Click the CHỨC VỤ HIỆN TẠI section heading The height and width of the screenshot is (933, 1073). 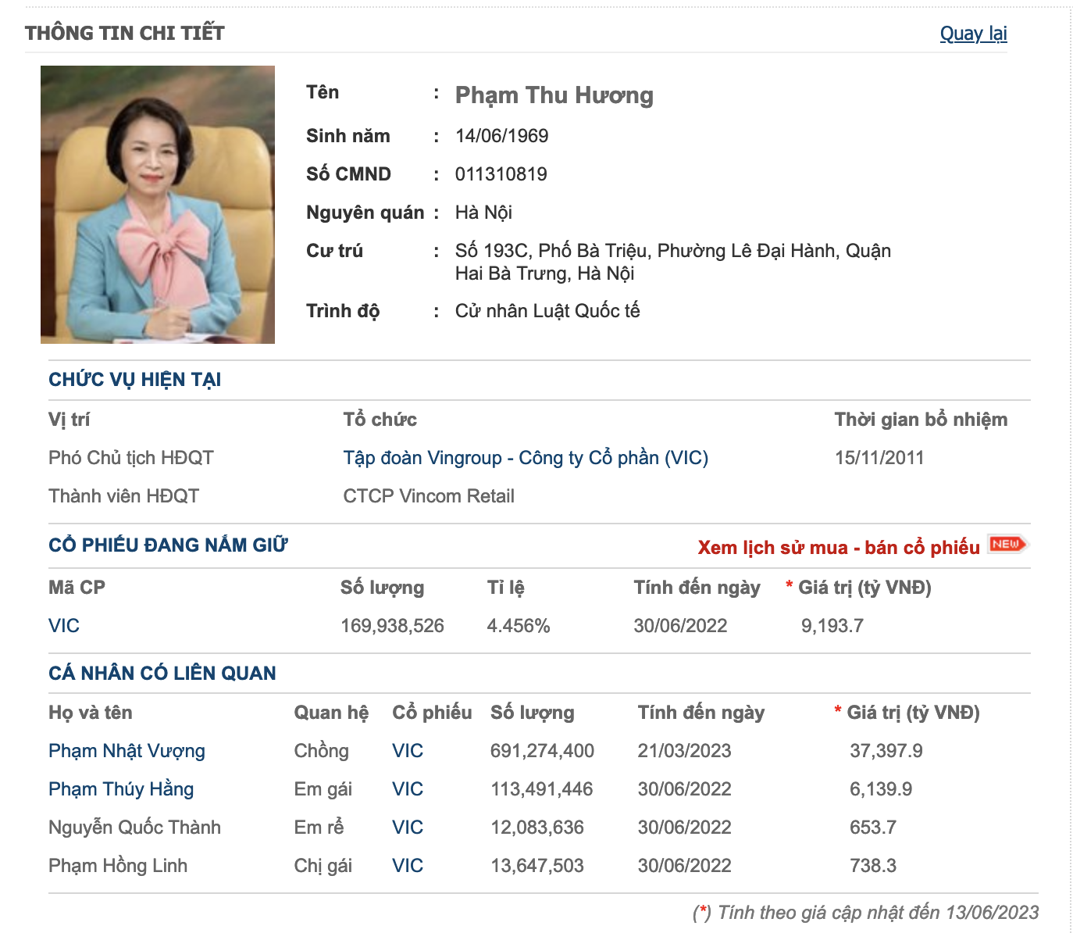134,380
